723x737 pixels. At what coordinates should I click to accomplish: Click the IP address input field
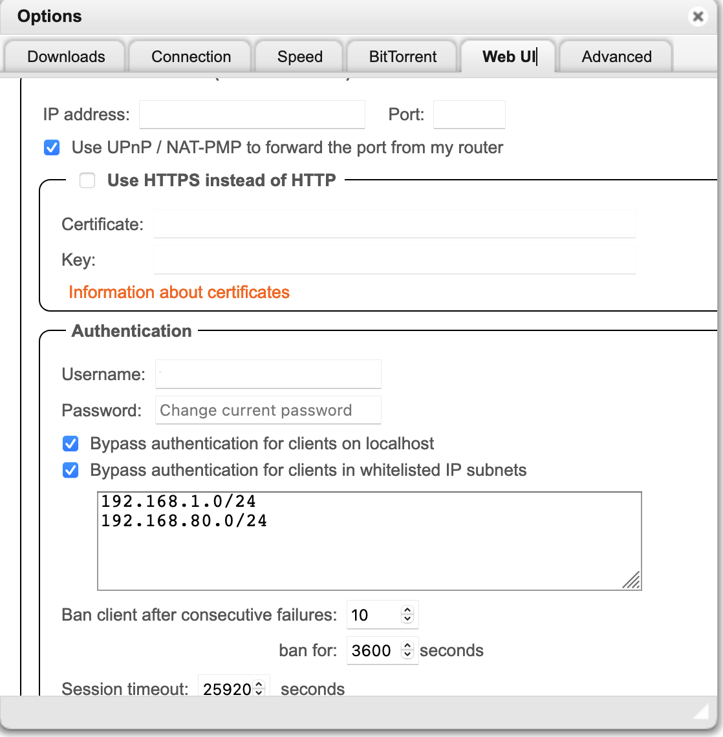[x=252, y=114]
